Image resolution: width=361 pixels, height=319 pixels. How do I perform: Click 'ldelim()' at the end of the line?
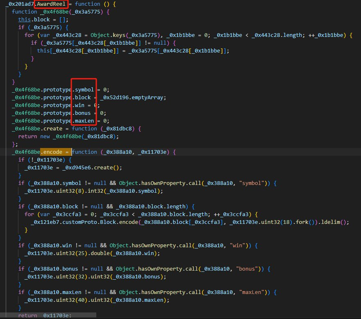[x=333, y=222]
